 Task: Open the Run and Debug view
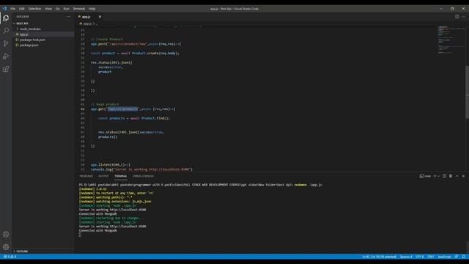6,56
